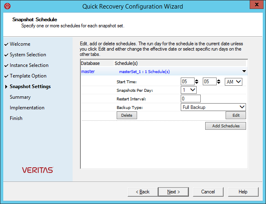Click Add Schedules button
The height and width of the screenshot is (204, 266).
[226, 126]
